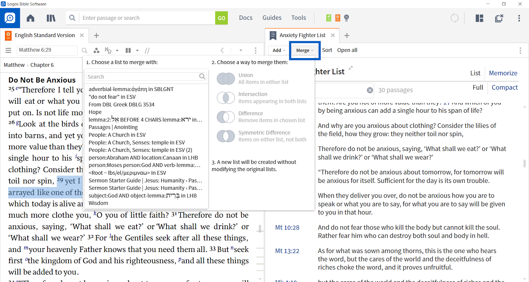529x282 pixels.
Task: Open the main app kebab menu
Action: [519, 18]
